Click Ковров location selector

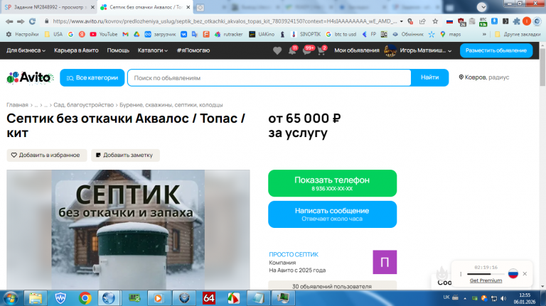[483, 77]
